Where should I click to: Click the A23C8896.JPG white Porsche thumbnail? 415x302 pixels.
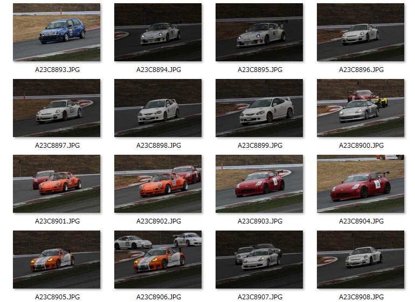pos(361,32)
